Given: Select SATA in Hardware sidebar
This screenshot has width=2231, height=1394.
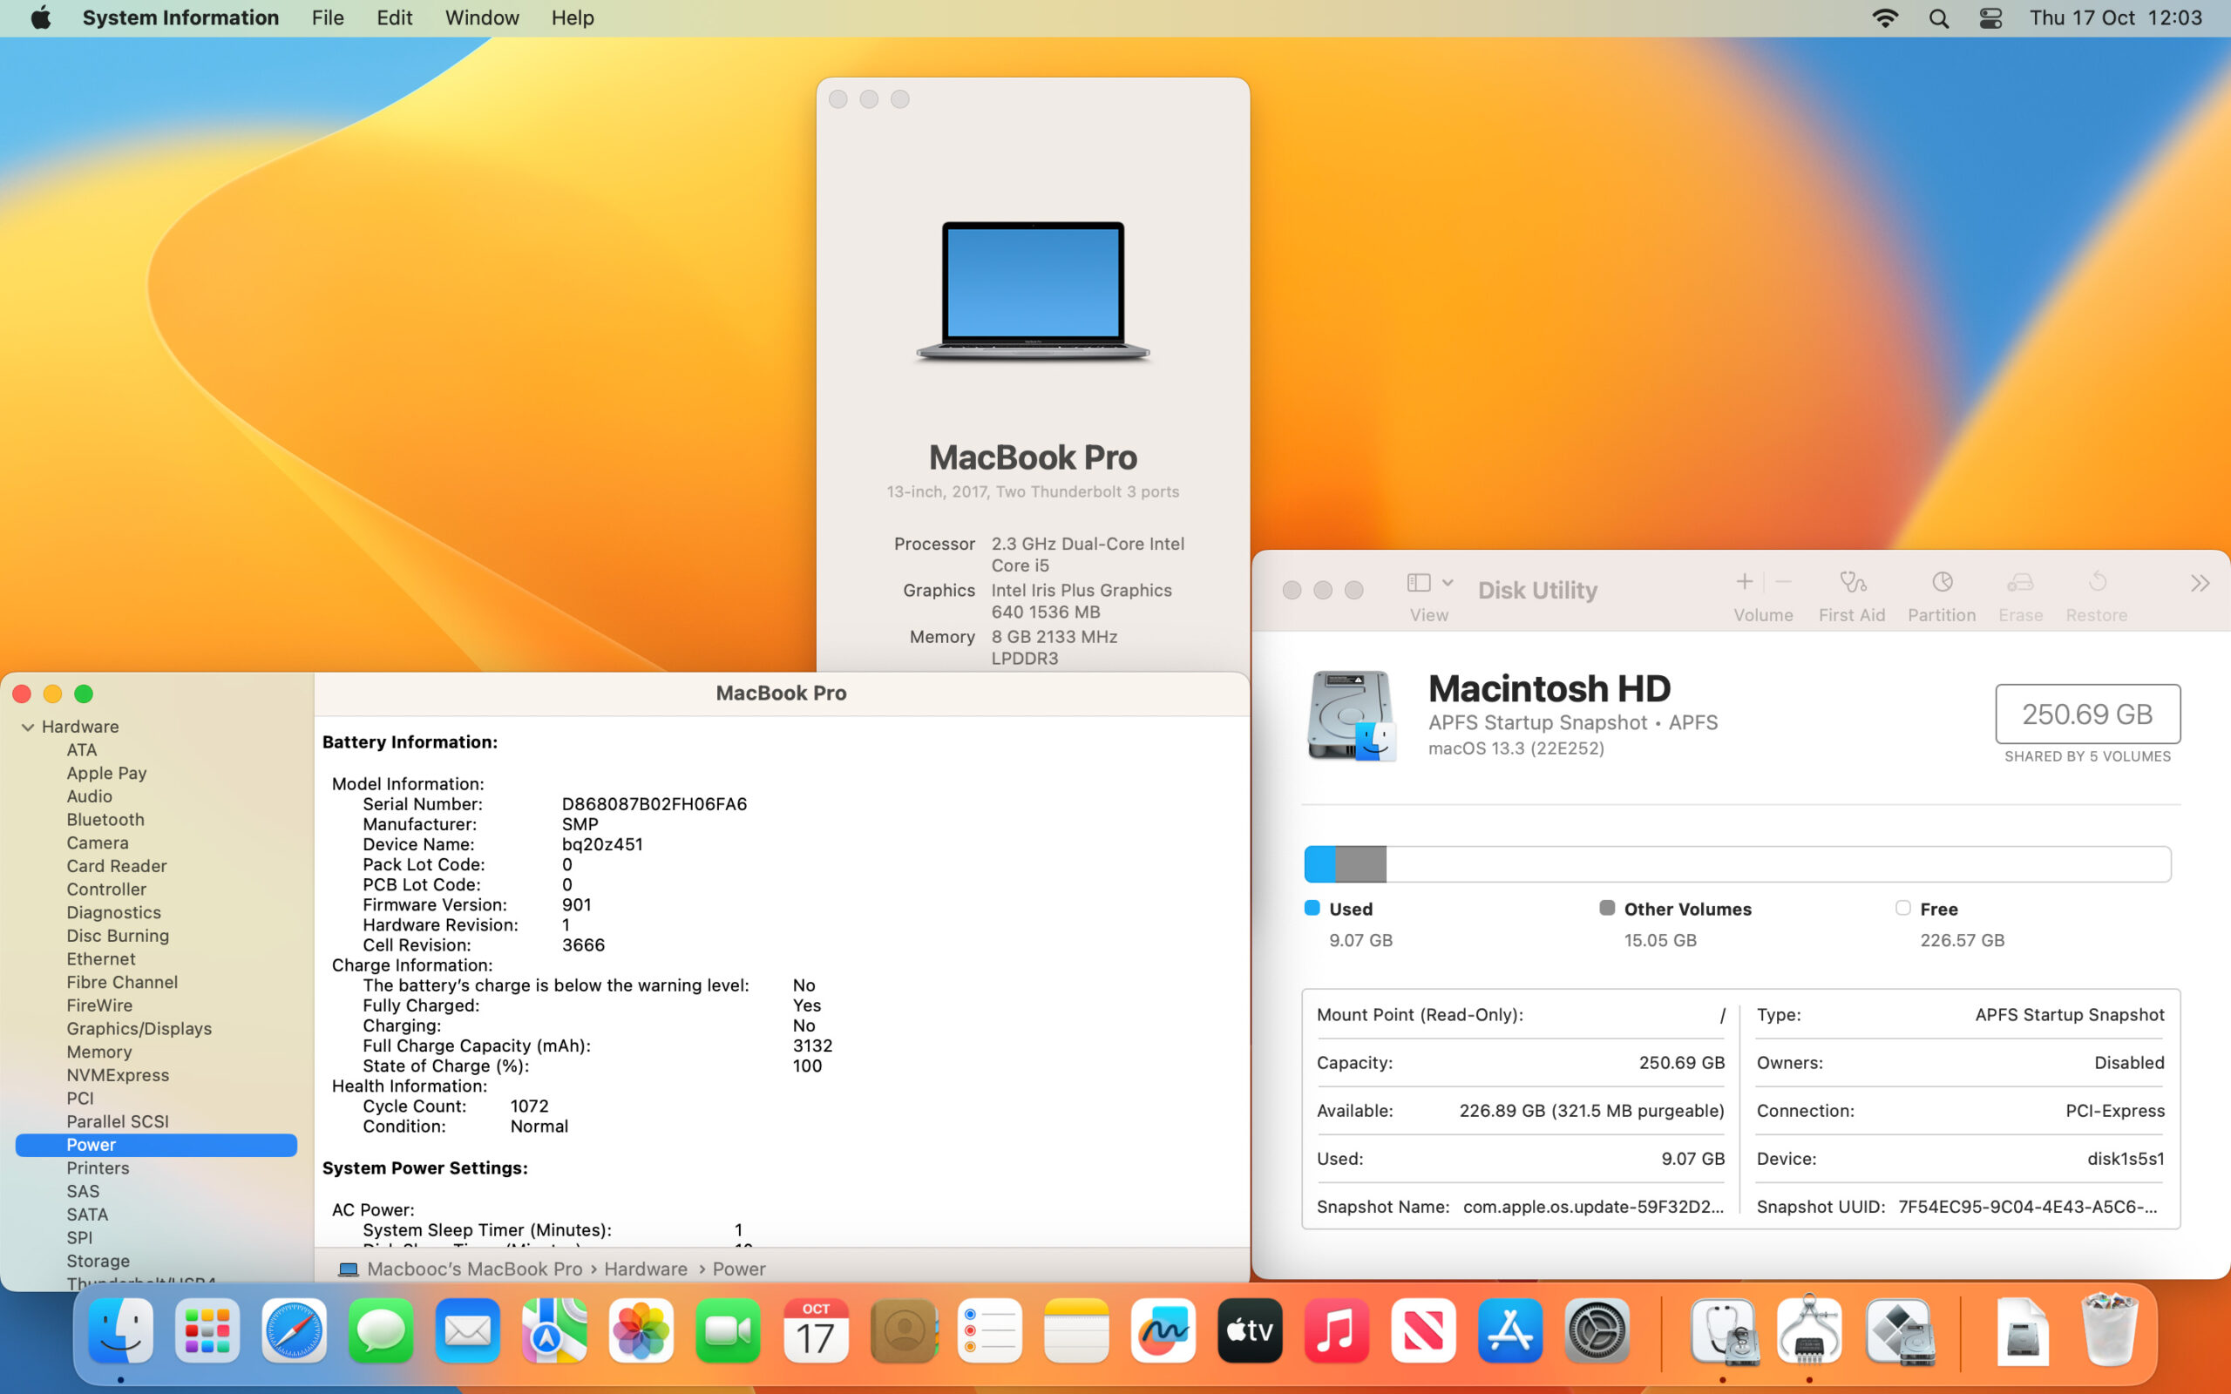Looking at the screenshot, I should click(x=86, y=1215).
